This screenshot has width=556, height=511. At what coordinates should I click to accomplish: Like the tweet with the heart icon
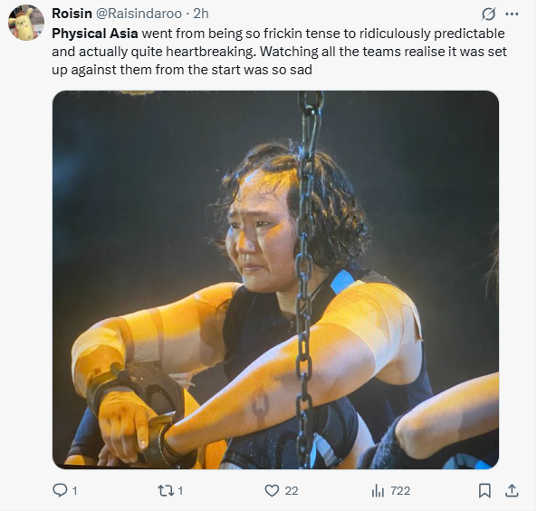tap(272, 490)
